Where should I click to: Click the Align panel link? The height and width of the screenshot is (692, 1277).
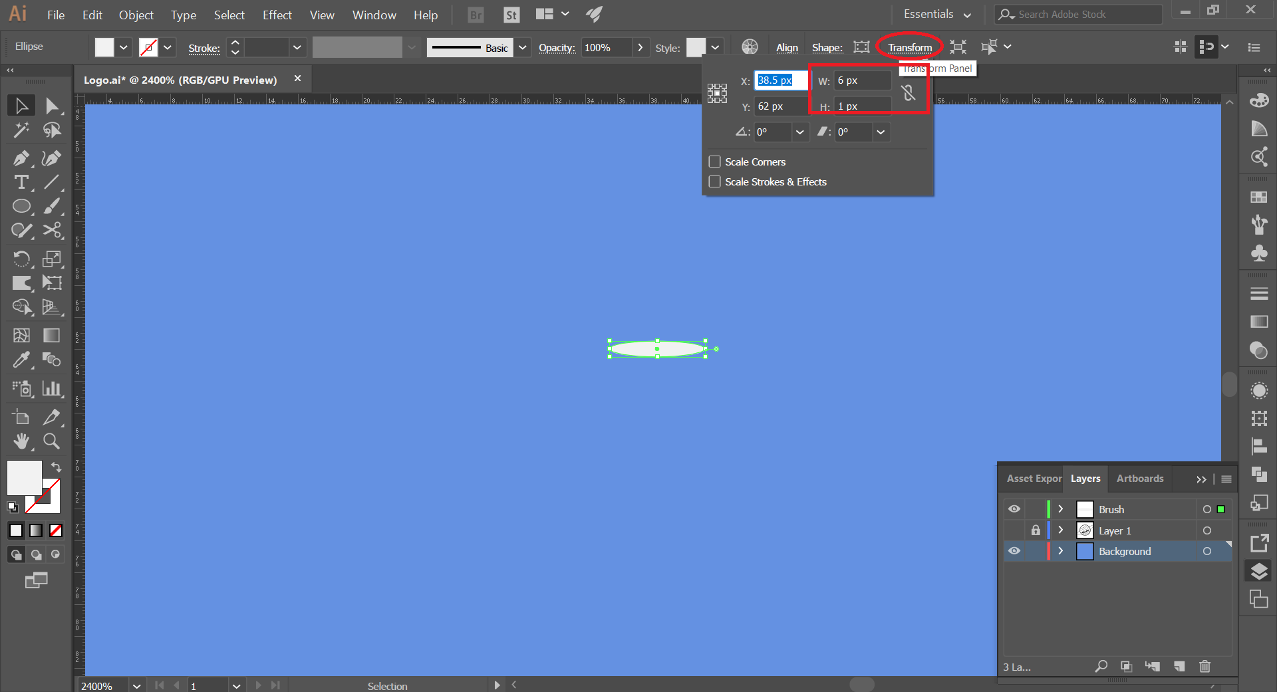(787, 48)
